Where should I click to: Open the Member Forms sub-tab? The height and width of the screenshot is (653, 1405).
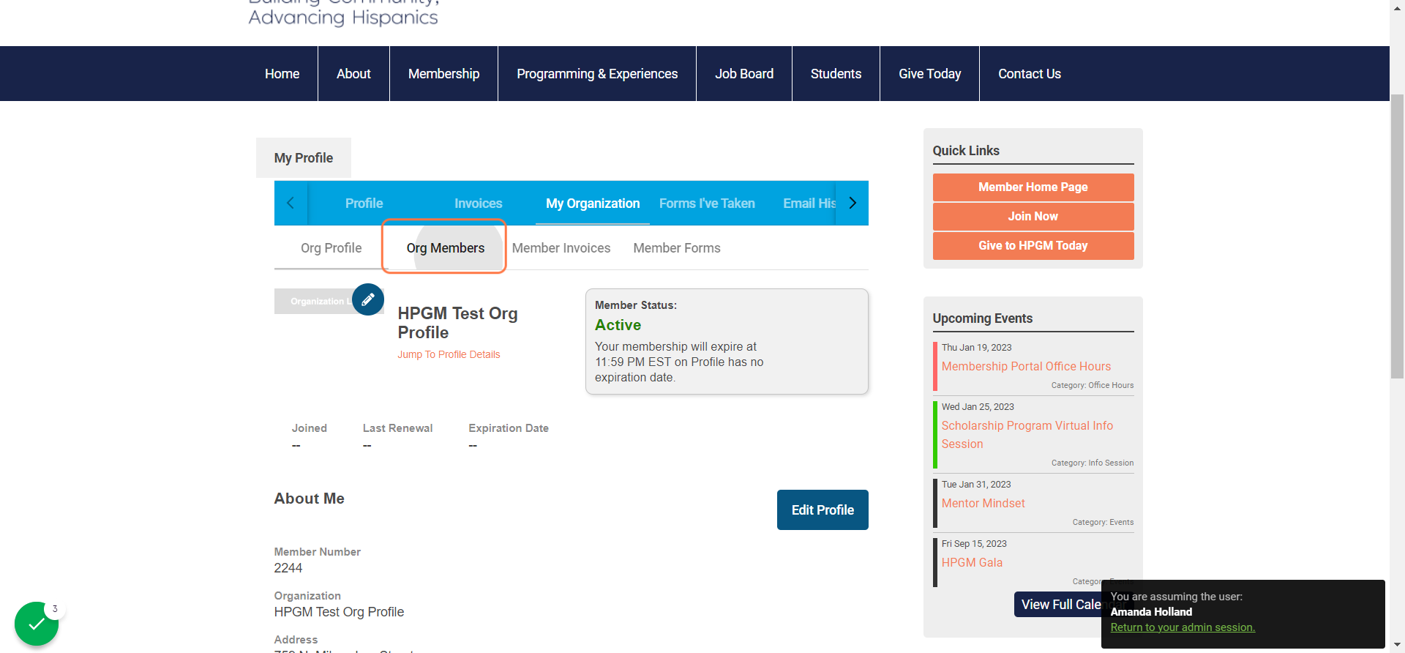click(x=677, y=248)
